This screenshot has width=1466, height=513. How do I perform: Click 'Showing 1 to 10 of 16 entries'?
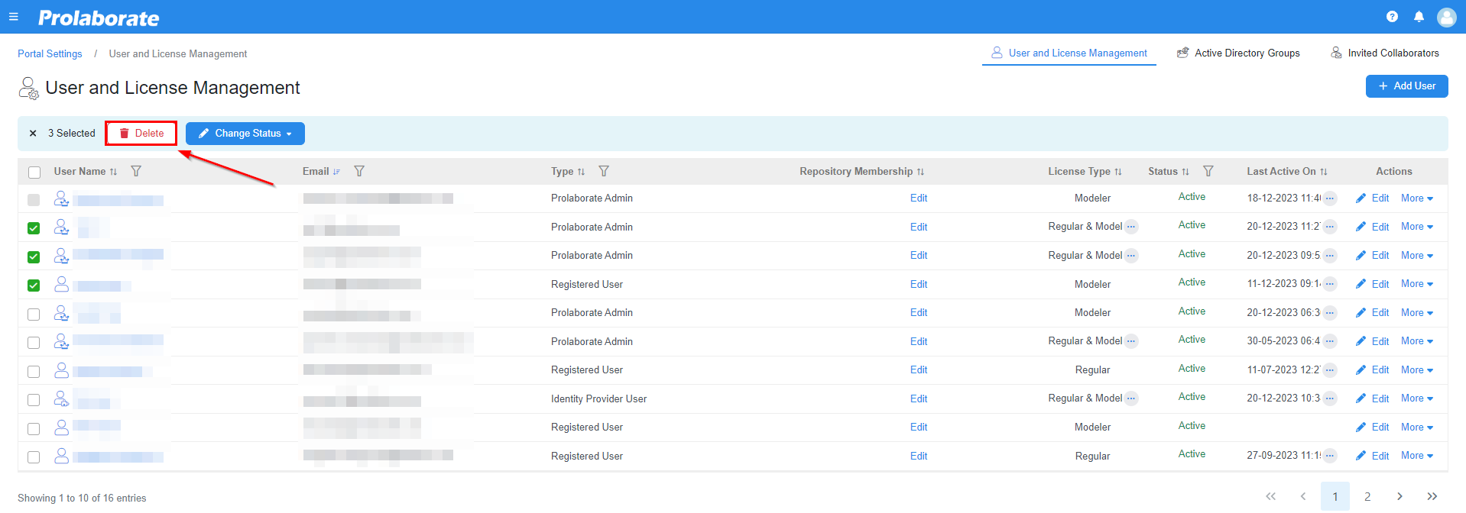point(82,498)
